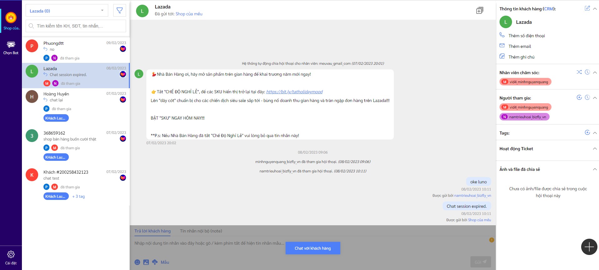Image resolution: width=599 pixels, height=270 pixels.
Task: Click the oke luno message bubble
Action: (x=479, y=182)
